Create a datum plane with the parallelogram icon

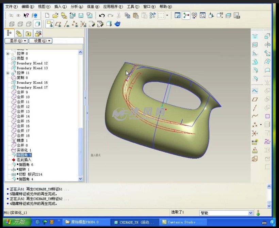[x=255, y=99]
